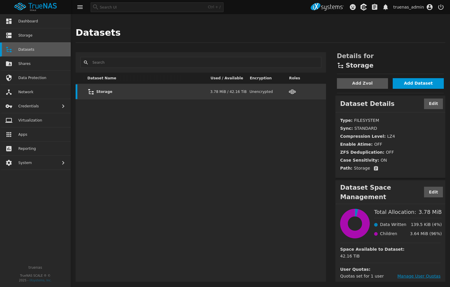Go to the Data Protection section
Viewport: 450px width, 287px height.
[x=32, y=78]
